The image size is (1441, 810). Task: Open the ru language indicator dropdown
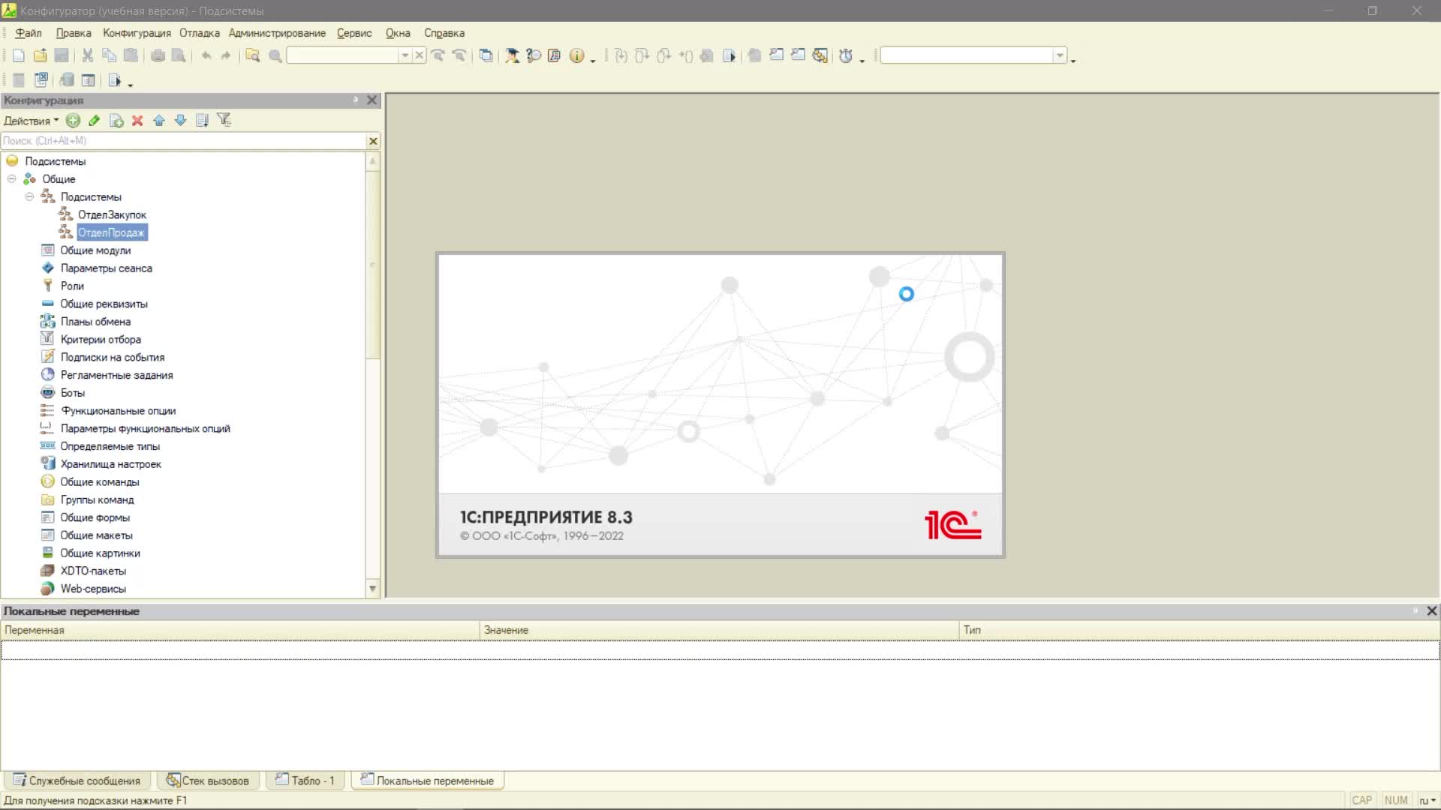(1427, 800)
